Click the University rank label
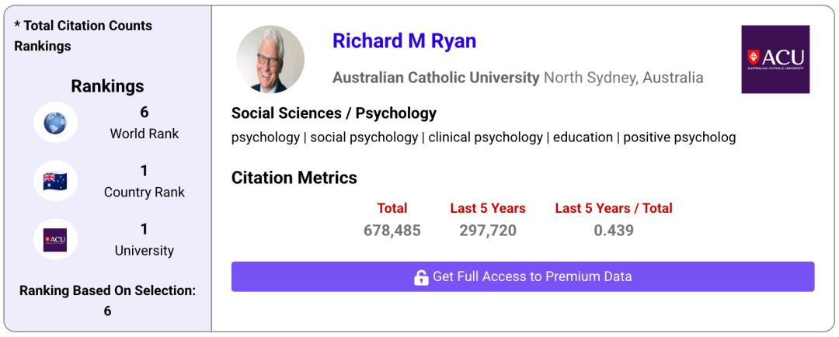 [144, 251]
